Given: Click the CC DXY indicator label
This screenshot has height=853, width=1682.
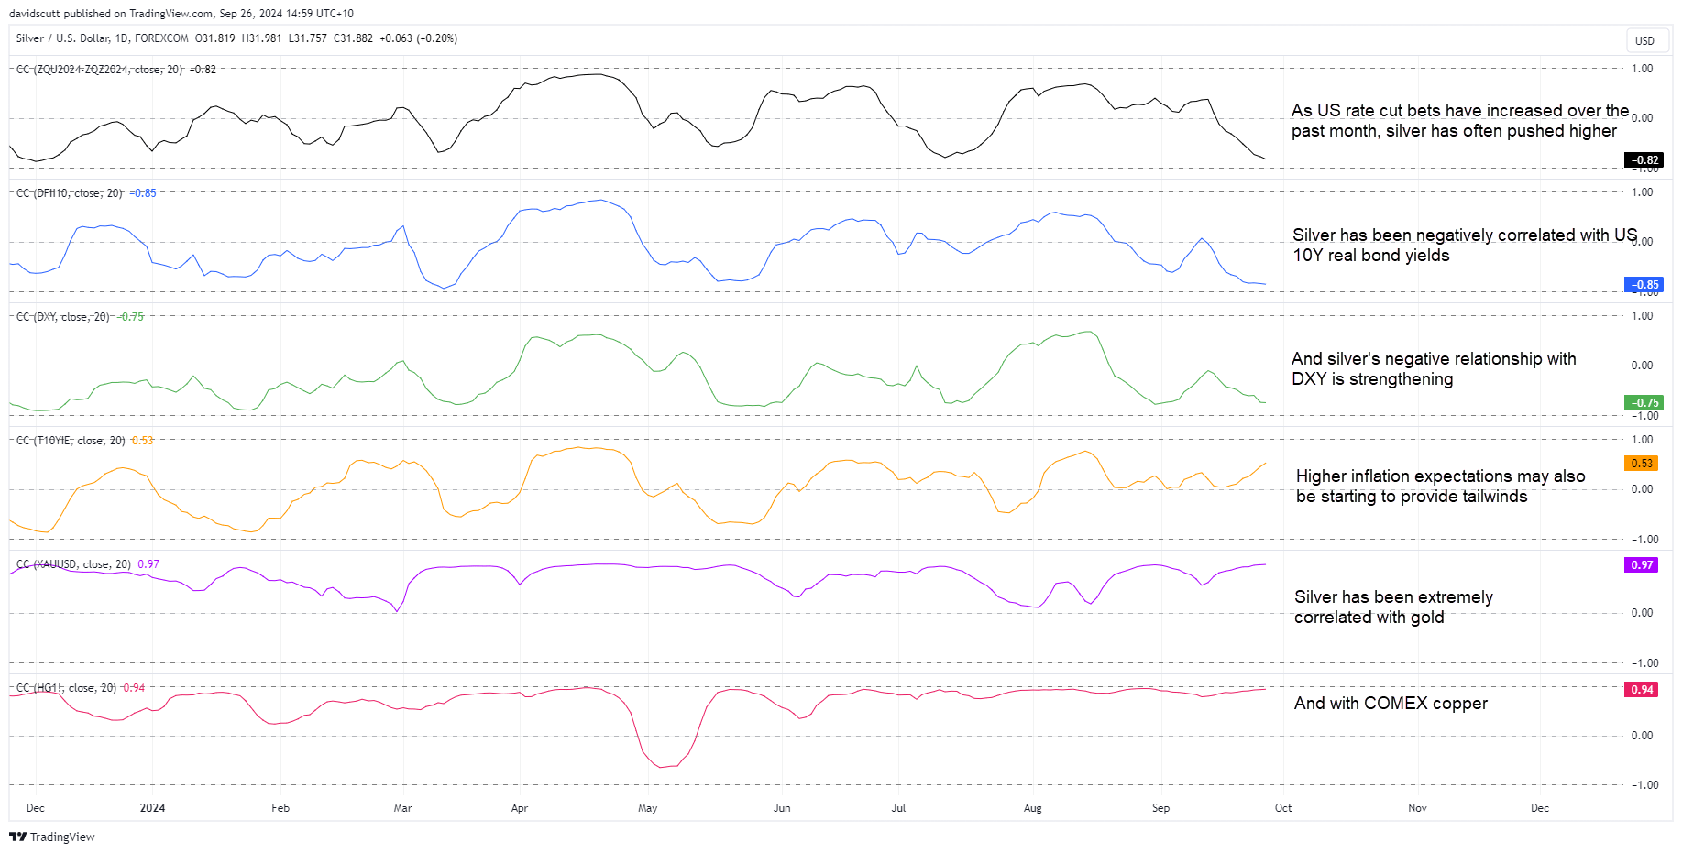Looking at the screenshot, I should click(63, 317).
